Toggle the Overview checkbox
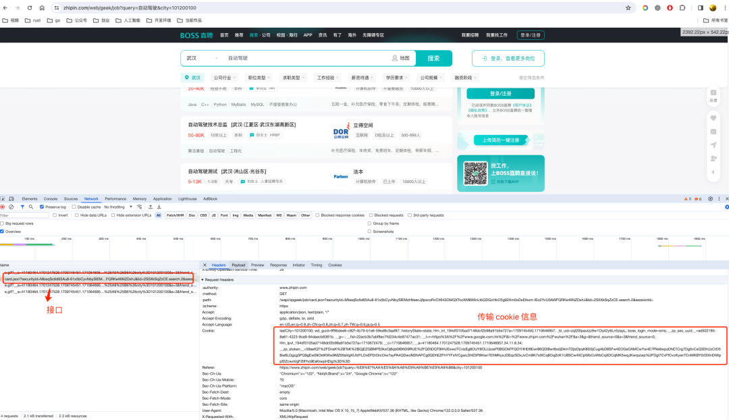Viewport: 729px width, 420px height. click(x=2, y=232)
